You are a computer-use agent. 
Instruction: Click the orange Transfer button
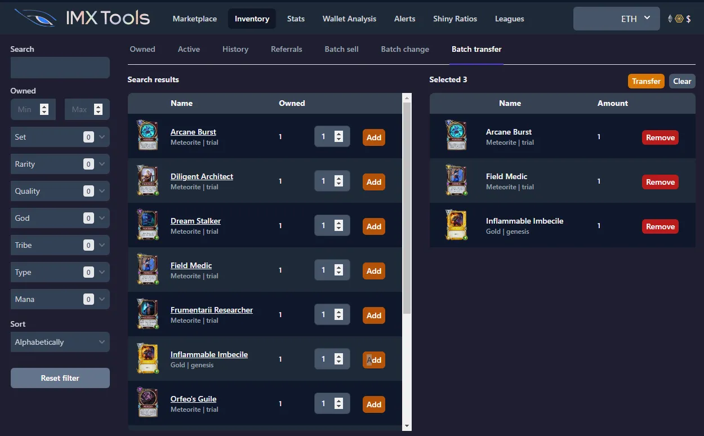[x=646, y=81]
